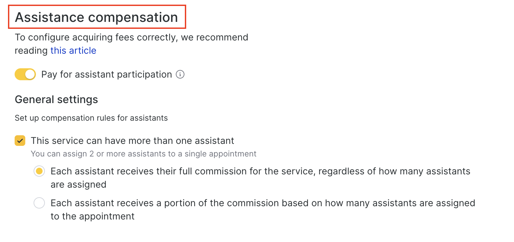Viewport: 514px width, 242px height.
Task: Click the 'Assistance compensation' heading
Action: [x=96, y=17]
